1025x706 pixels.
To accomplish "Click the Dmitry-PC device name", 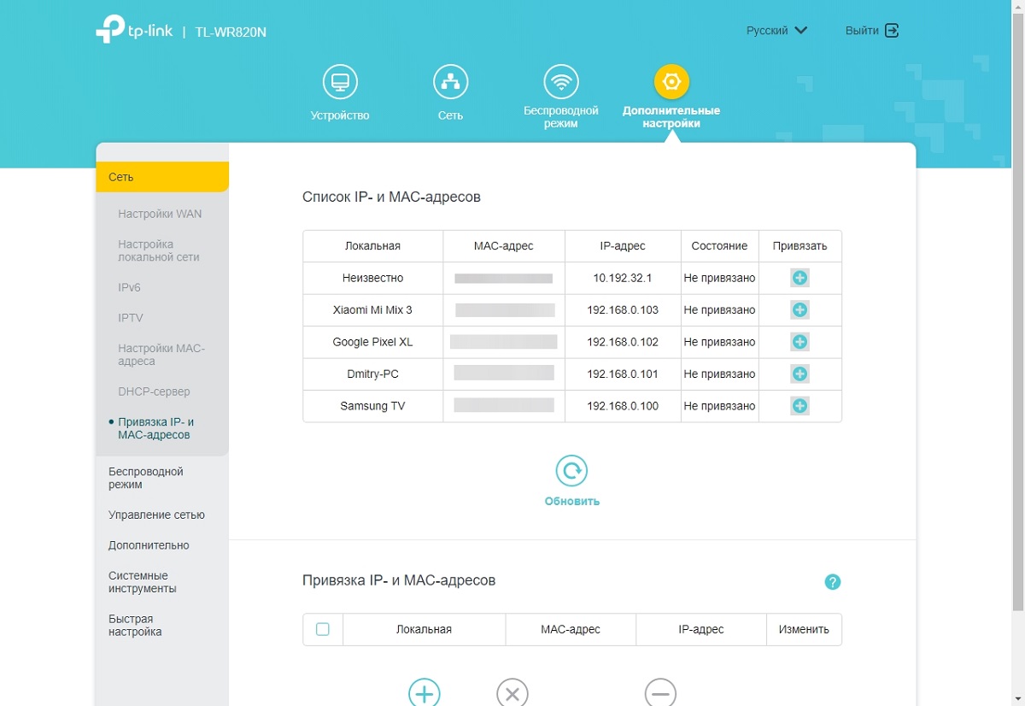I will tap(372, 374).
